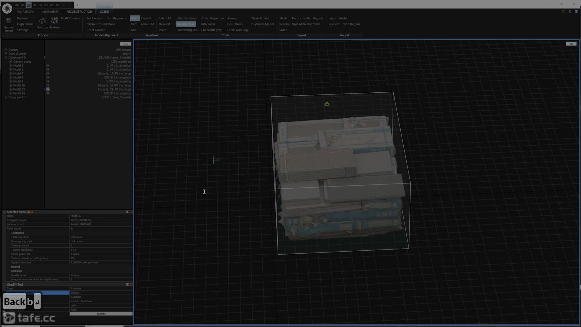581x327 pixels.
Task: Expand the Model 13 node
Action: pyautogui.click(x=11, y=89)
